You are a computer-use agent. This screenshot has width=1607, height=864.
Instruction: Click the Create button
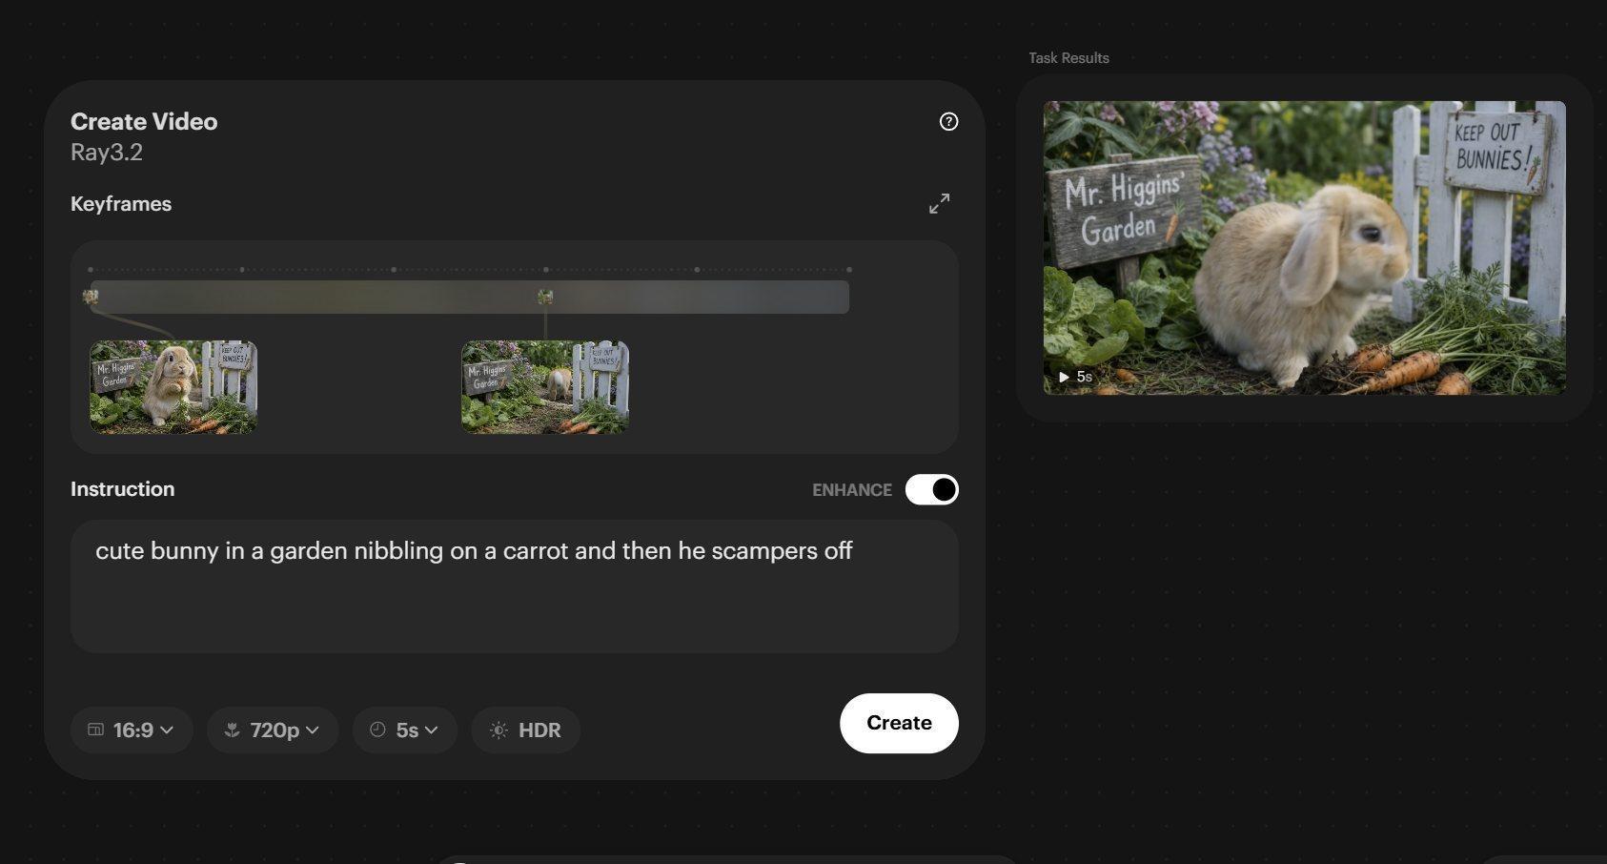pos(899,723)
